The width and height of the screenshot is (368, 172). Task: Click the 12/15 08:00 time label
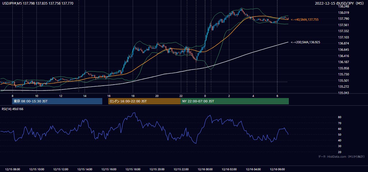pos(12,169)
